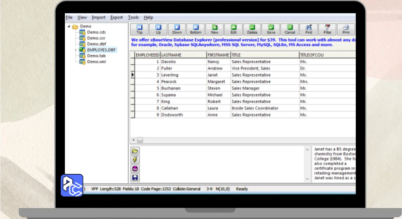Click the memo panel scroll down arrow

(x=307, y=179)
